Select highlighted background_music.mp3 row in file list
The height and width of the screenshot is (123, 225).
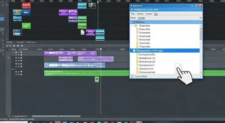point(165,50)
